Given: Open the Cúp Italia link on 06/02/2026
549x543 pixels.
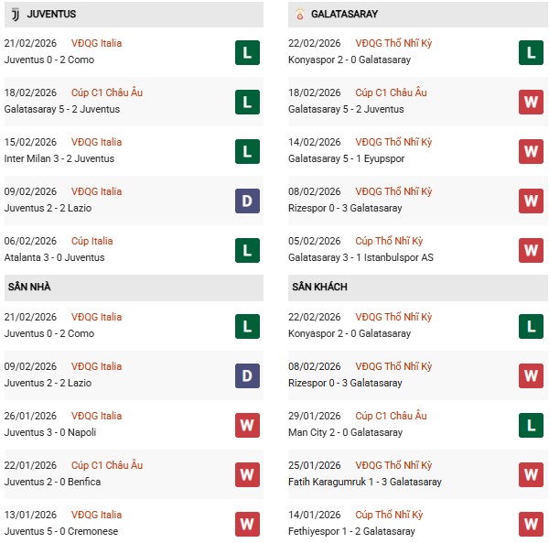Looking at the screenshot, I should (x=92, y=241).
